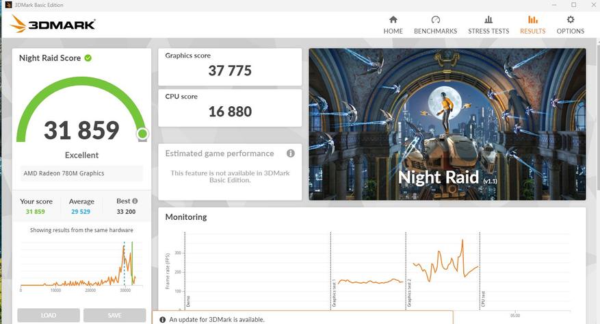This screenshot has width=600, height=324.
Task: Click the Graphics score value 37 775
Action: pyautogui.click(x=230, y=71)
